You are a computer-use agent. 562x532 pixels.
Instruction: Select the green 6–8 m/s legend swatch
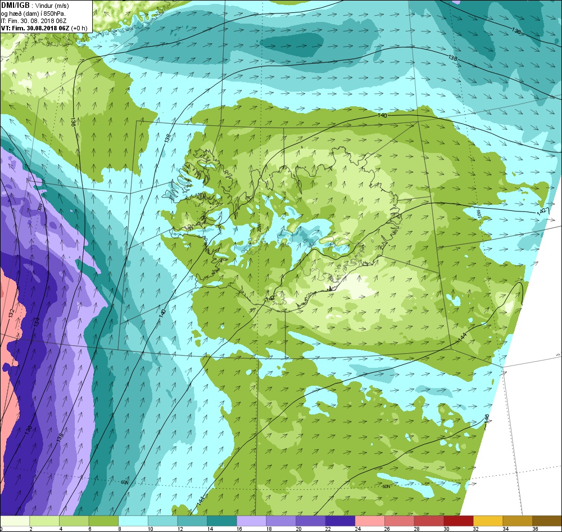coord(103,521)
